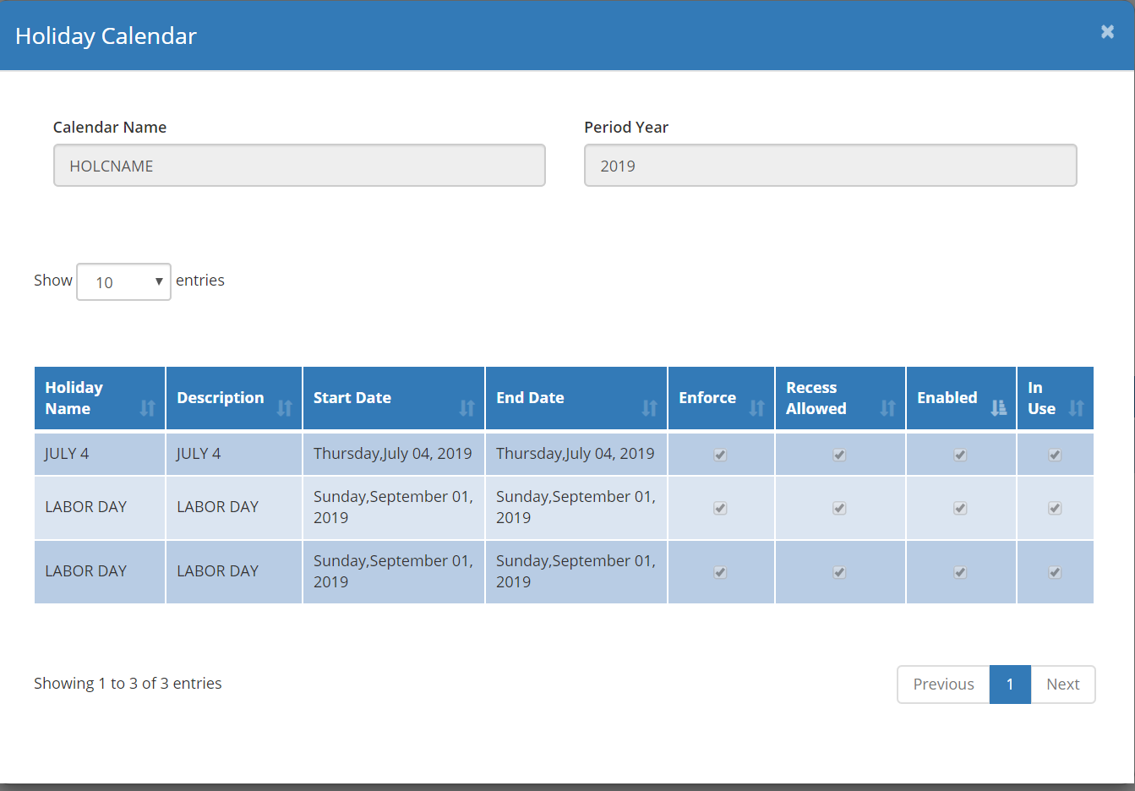Screen dimensions: 1135x791
Task: Sort the Recess Allowed column
Action: (888, 406)
